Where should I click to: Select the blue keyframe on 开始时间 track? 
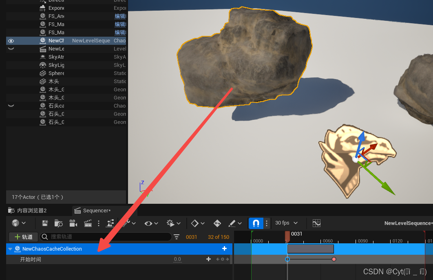(x=287, y=259)
